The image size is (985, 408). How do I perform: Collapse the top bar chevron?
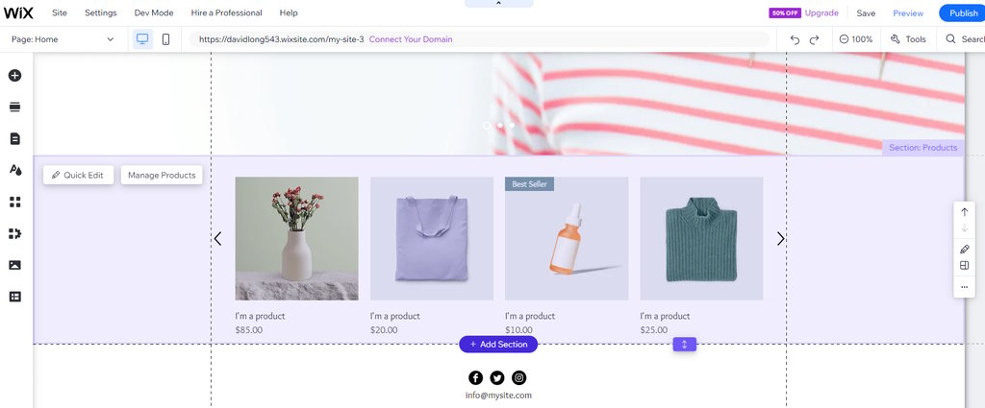pos(499,3)
